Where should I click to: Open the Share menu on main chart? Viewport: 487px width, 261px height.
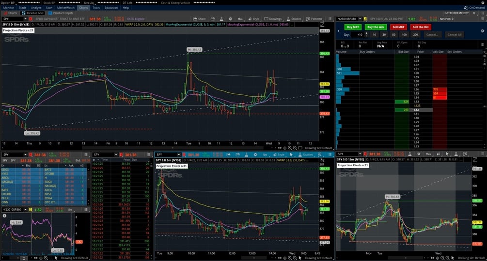tap(199, 19)
